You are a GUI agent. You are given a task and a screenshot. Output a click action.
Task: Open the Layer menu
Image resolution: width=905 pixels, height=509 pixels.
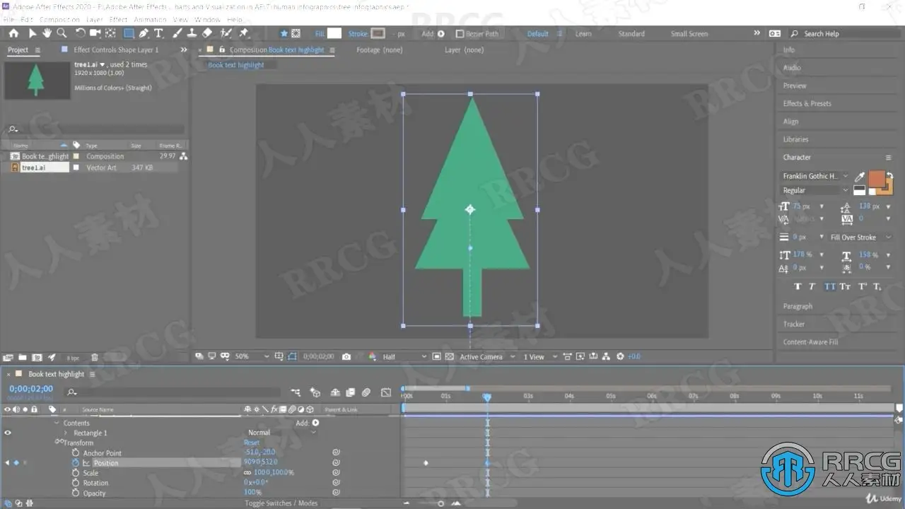94,20
